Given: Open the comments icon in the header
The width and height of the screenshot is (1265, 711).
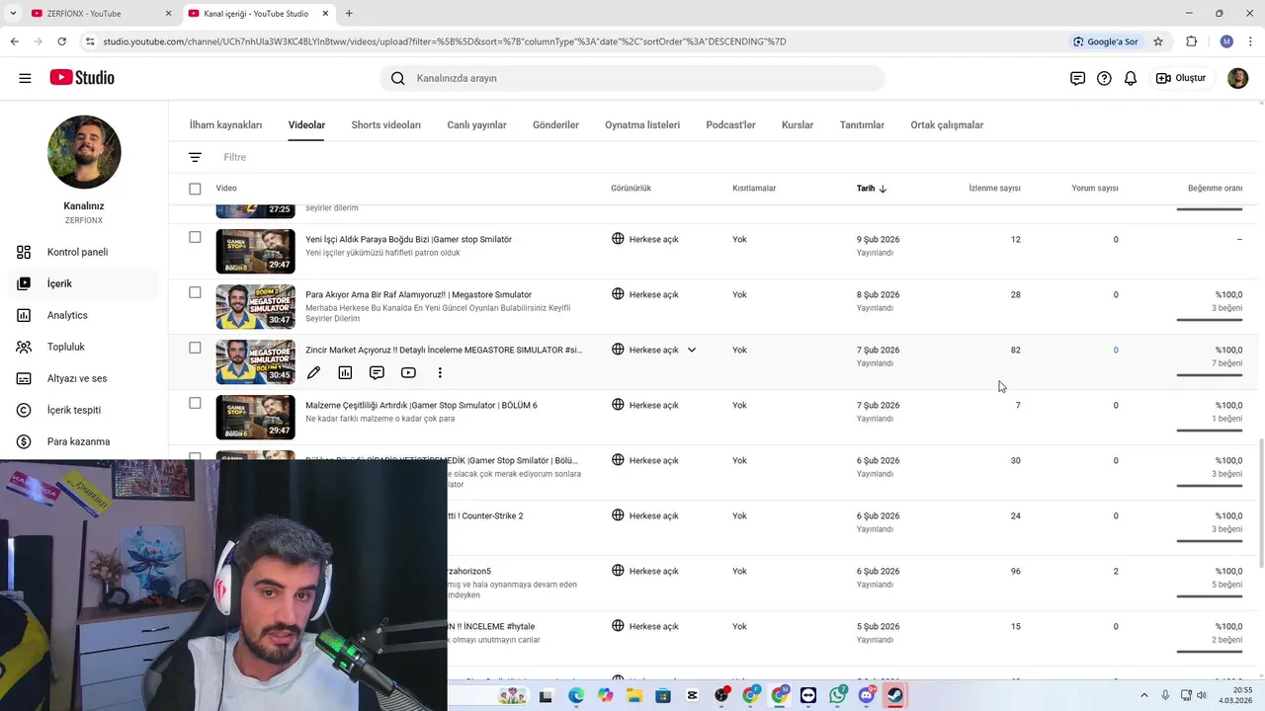Looking at the screenshot, I should (x=1077, y=78).
